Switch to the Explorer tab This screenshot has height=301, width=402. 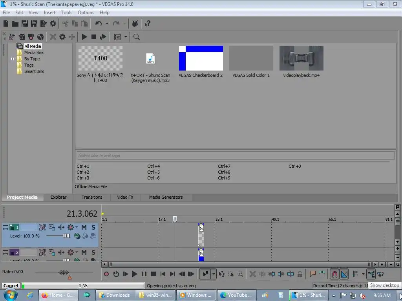(58, 197)
